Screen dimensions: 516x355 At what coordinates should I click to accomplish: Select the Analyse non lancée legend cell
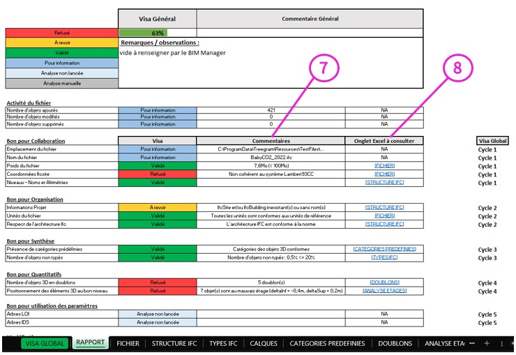coord(62,73)
